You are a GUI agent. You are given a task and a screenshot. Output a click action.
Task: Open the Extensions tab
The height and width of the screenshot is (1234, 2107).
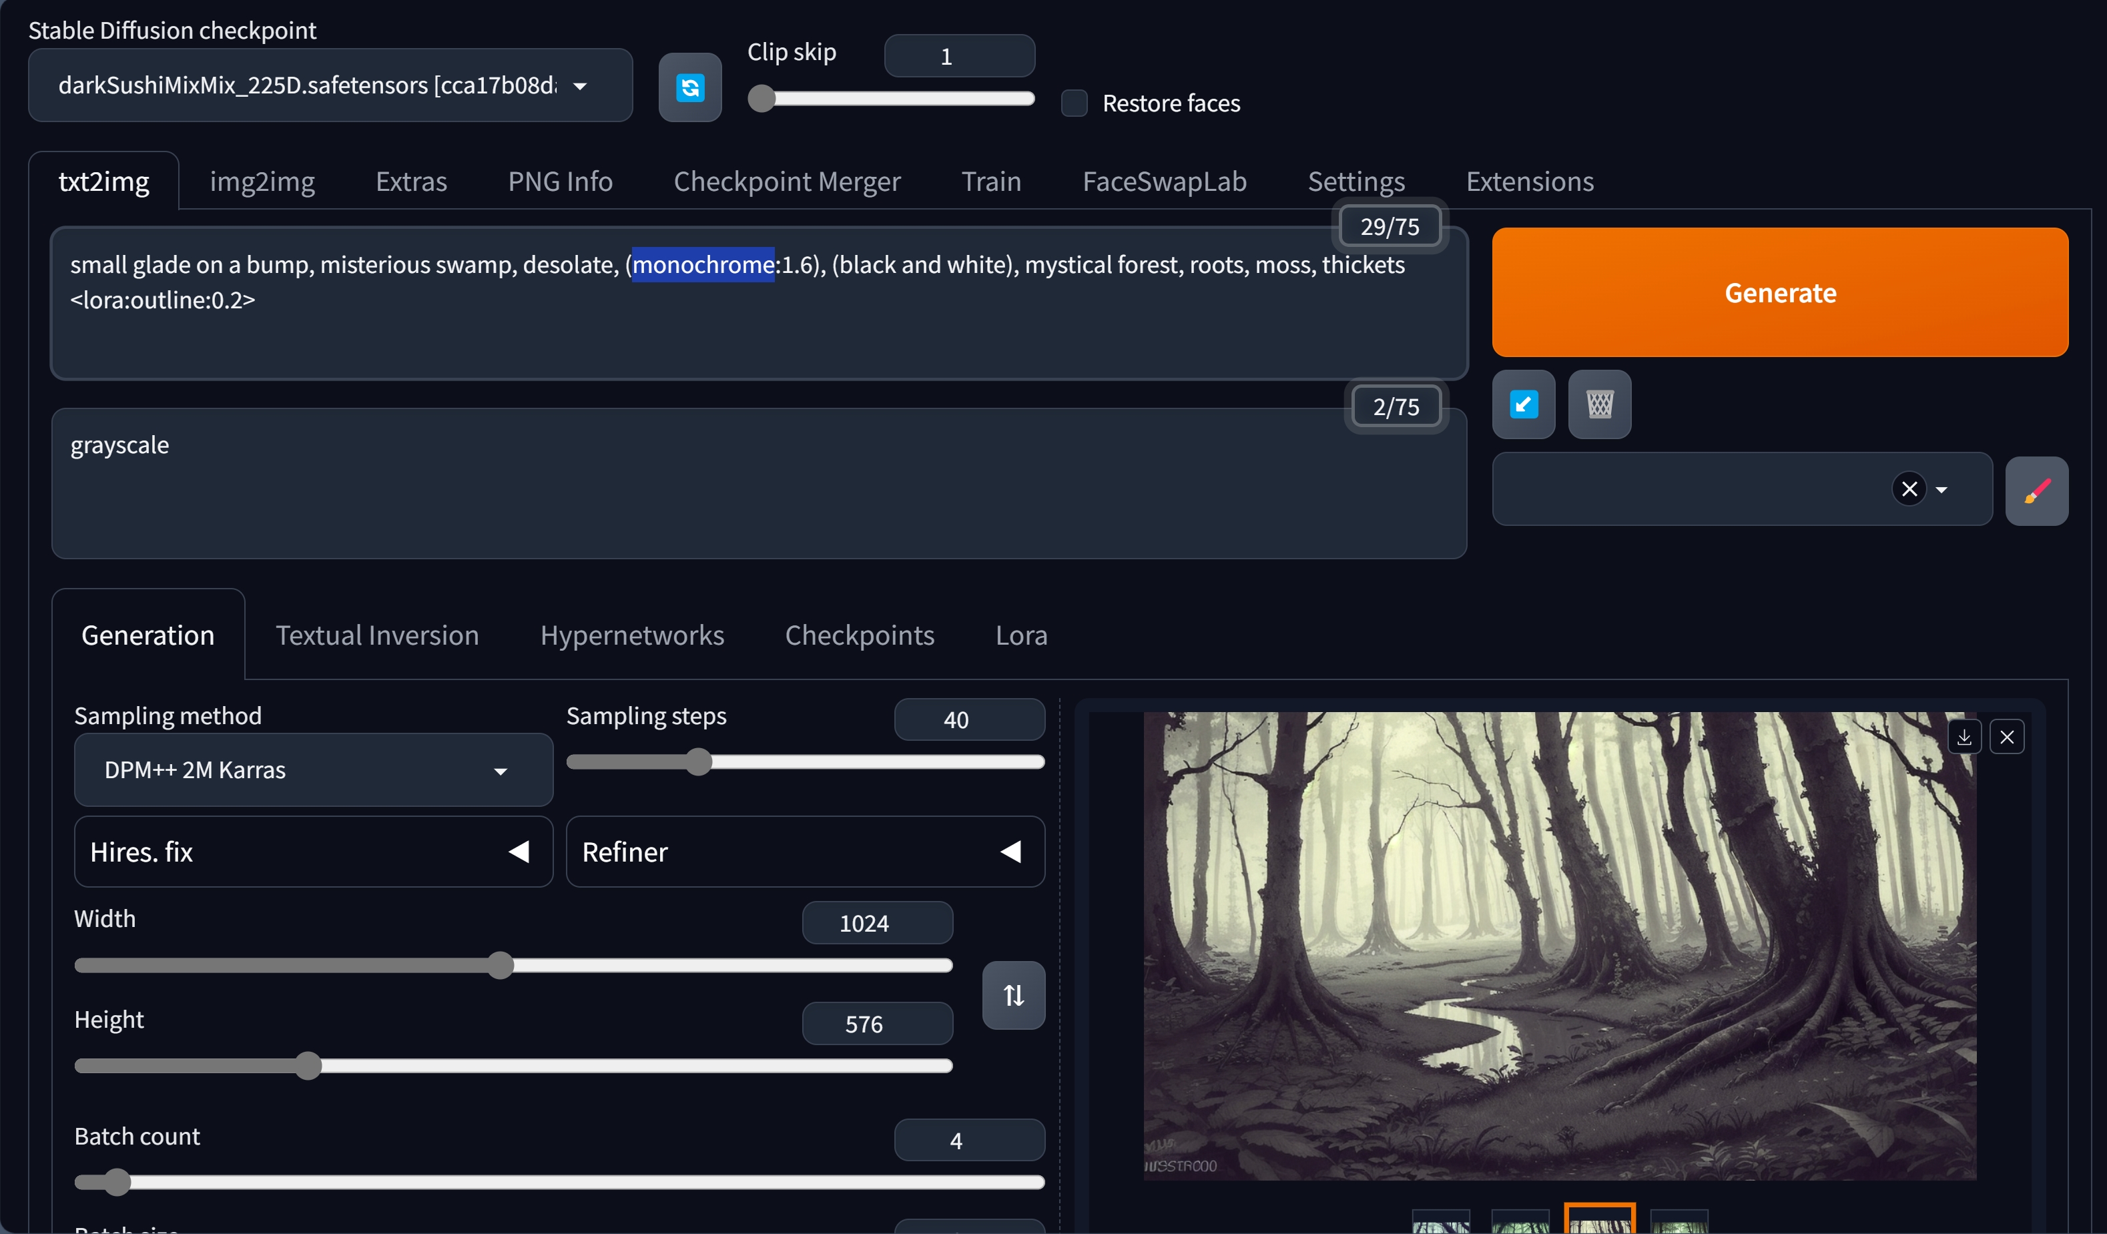click(x=1529, y=181)
